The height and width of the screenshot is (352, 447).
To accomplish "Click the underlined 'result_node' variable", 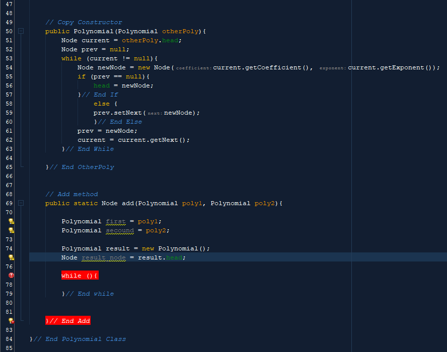I will (103, 257).
